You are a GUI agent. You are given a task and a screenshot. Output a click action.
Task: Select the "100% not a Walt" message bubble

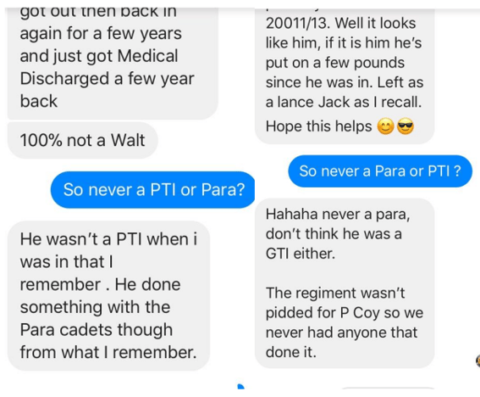coord(82,140)
